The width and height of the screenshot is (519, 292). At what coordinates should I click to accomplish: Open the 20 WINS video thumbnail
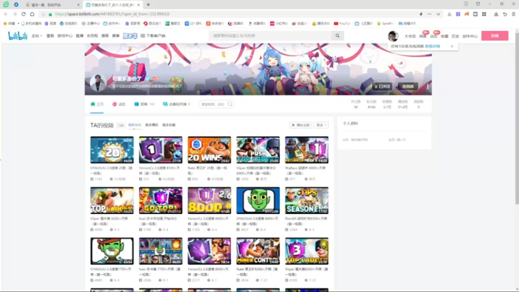click(x=209, y=150)
